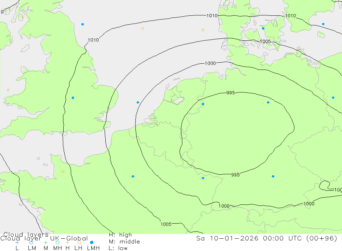Select the orange marker west of Denmark
Image resolution: width=342 pixels, height=251 pixels.
tap(203, 30)
